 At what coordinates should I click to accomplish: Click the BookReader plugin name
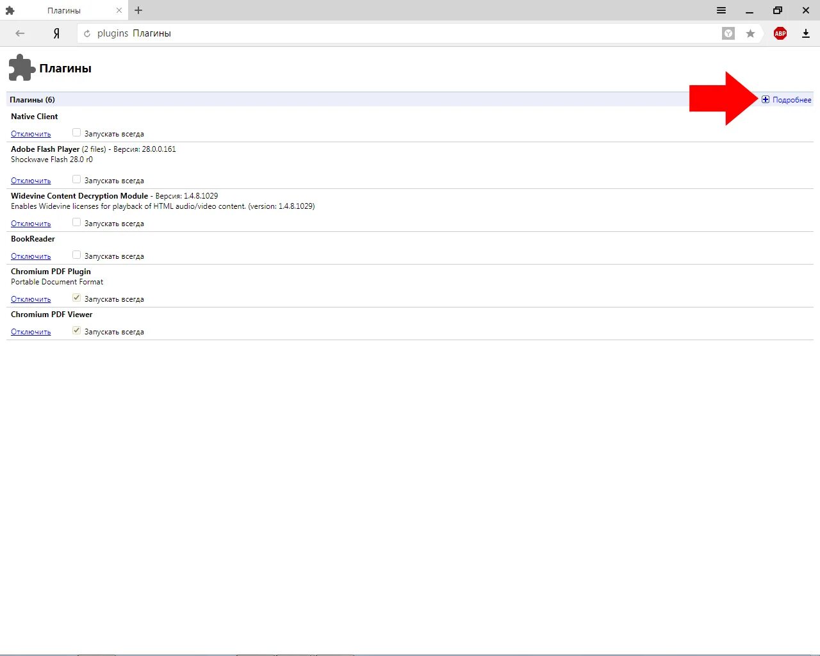(x=33, y=239)
